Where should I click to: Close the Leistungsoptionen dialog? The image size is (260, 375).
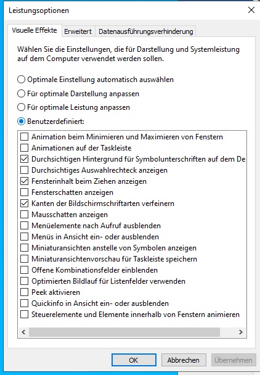[x=251, y=10]
